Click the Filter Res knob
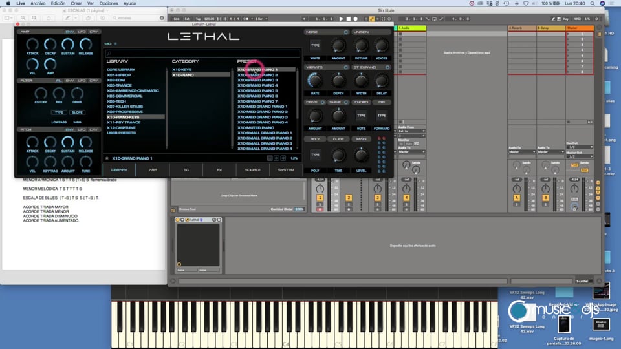621x349 pixels. click(59, 93)
